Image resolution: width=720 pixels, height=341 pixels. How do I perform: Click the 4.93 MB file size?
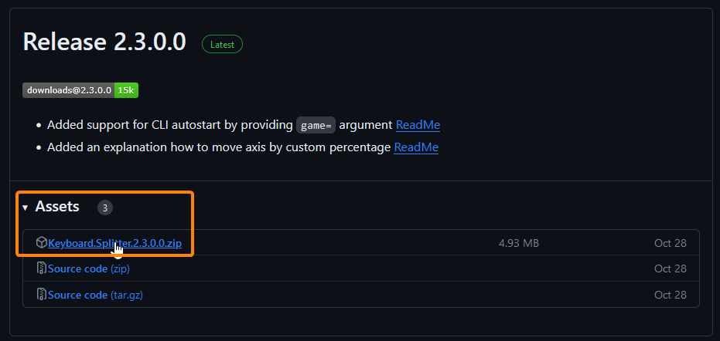point(518,243)
